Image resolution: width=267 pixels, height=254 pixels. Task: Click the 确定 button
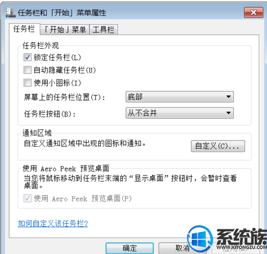pos(130,248)
